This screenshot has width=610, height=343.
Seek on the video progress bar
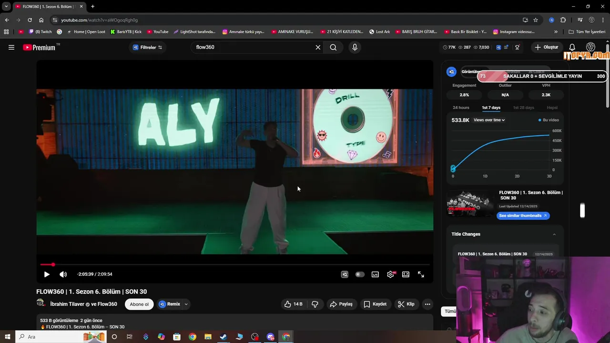235,264
